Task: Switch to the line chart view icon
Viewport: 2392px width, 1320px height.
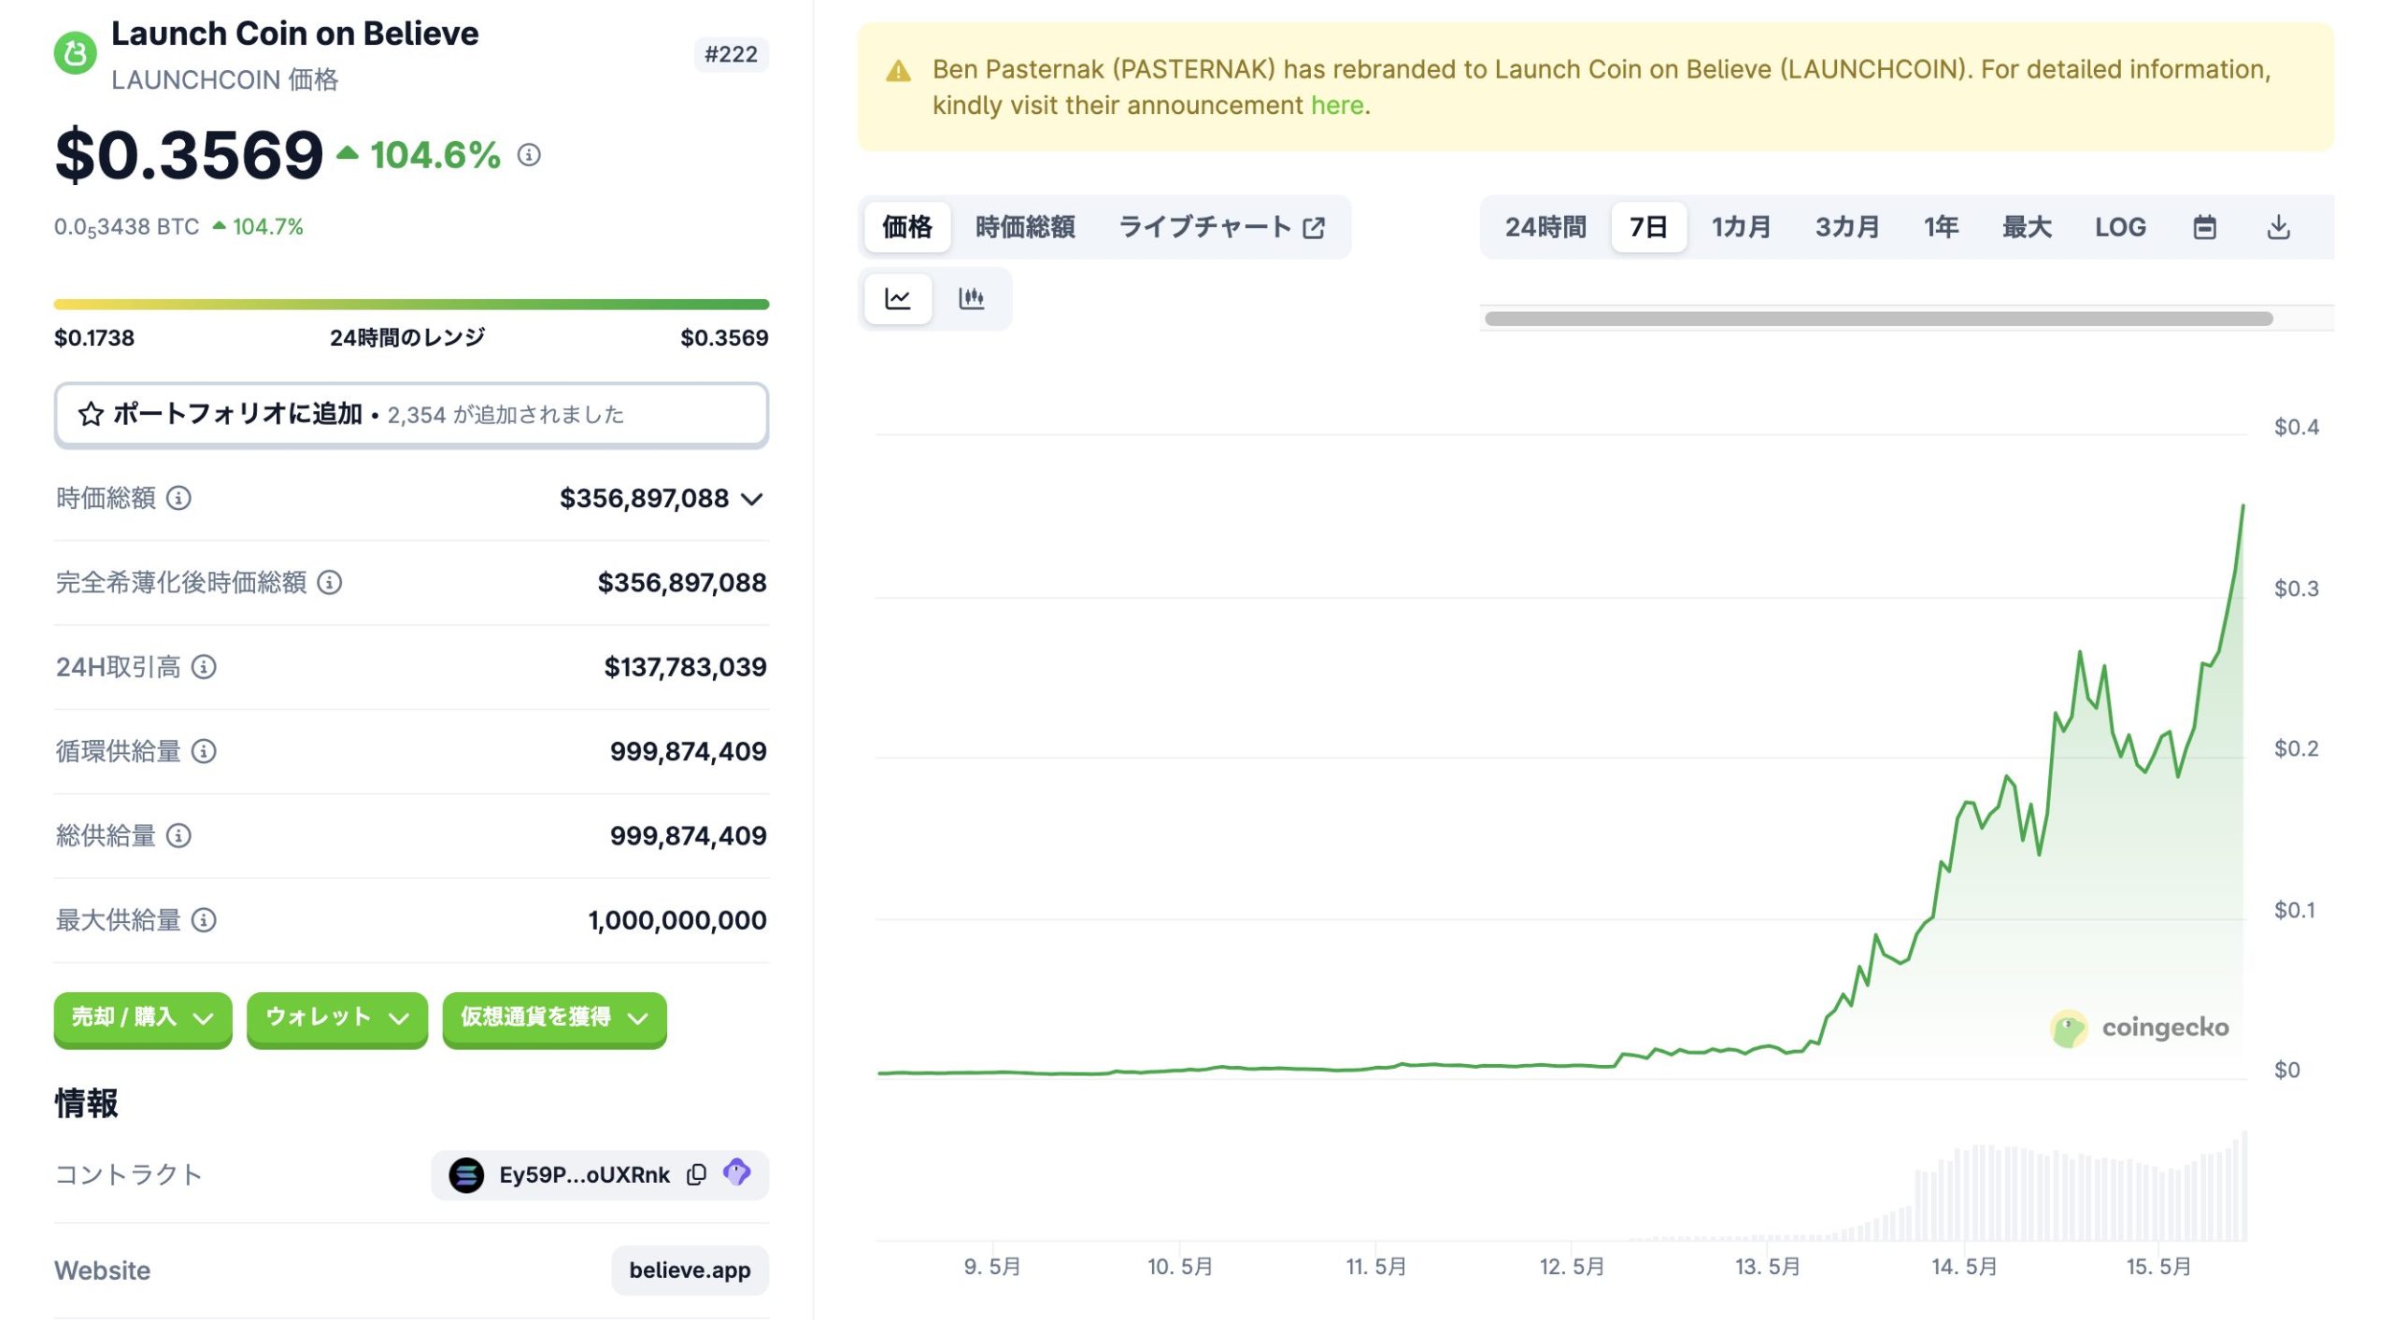Action: coord(898,299)
